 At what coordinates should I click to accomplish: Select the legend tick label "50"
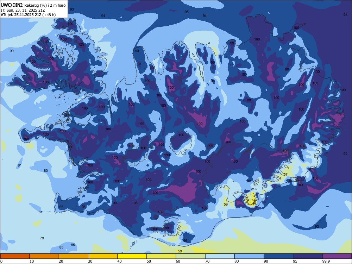149,261
